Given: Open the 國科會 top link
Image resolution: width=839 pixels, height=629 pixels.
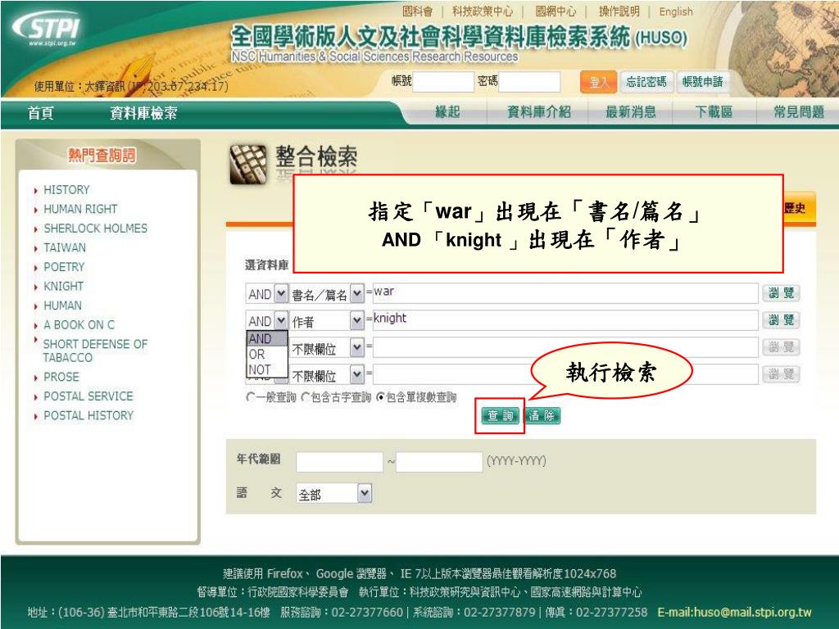Looking at the screenshot, I should point(417,11).
